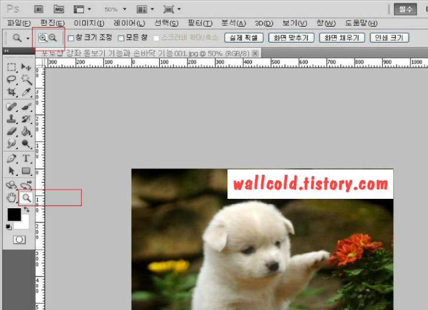Open the 분석(A) menu
428x310 pixels.
pos(233,23)
